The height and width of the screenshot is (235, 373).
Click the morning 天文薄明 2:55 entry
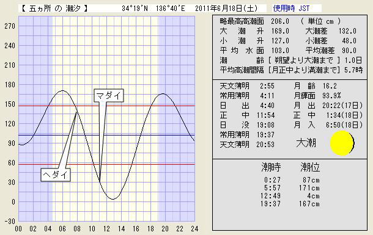(247, 85)
